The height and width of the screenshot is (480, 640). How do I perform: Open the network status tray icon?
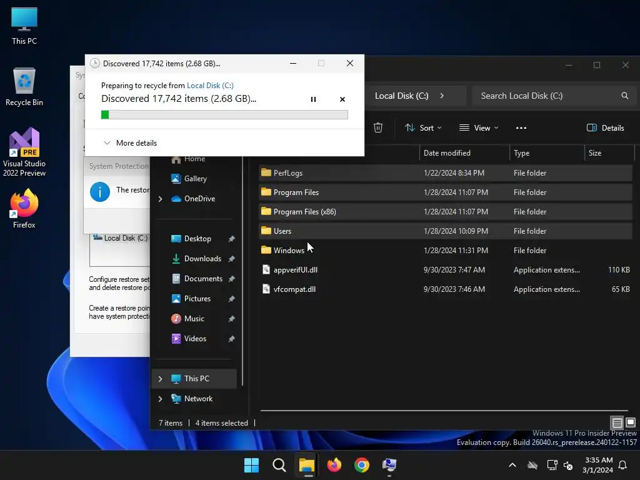pos(552,465)
